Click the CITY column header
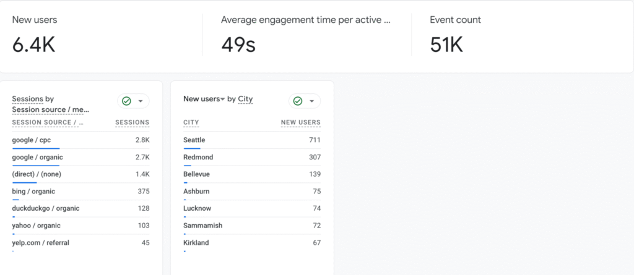The height and width of the screenshot is (275, 634). click(x=191, y=122)
